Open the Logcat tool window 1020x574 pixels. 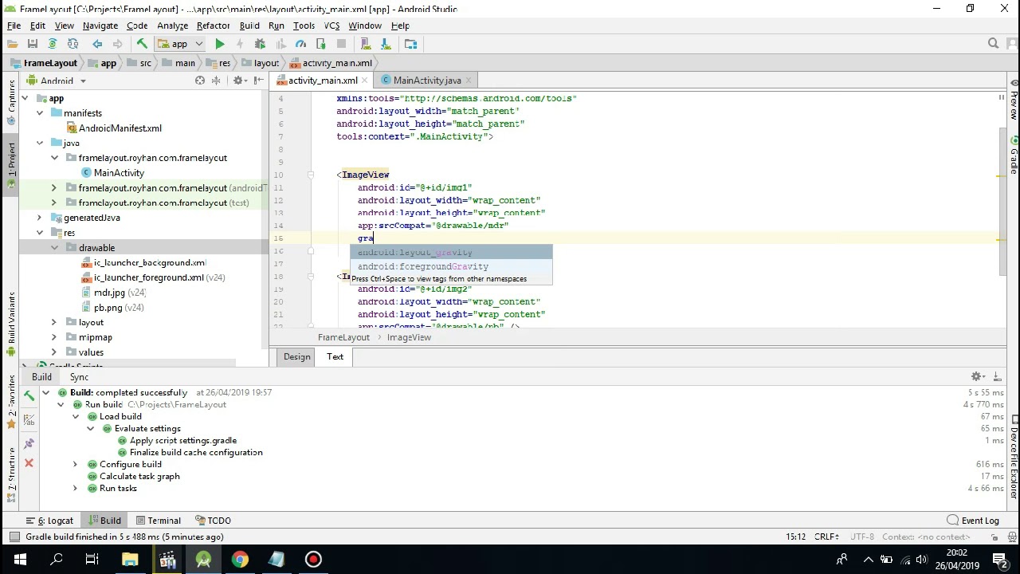pos(49,521)
